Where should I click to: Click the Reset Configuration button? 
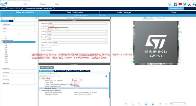[47, 67]
